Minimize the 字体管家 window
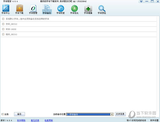This screenshot has height=122, width=160. (147, 1)
